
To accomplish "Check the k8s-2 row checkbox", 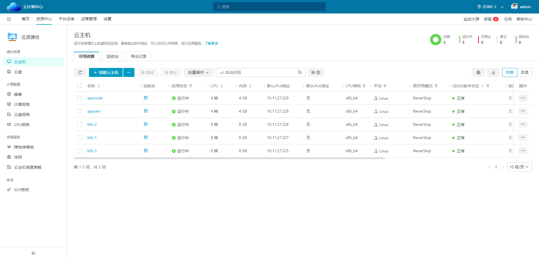I will coord(79,124).
